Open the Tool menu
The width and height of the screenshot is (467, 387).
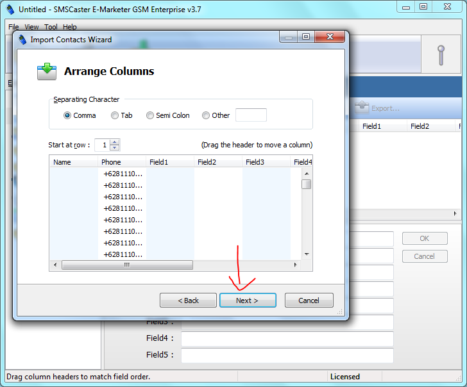[51, 27]
